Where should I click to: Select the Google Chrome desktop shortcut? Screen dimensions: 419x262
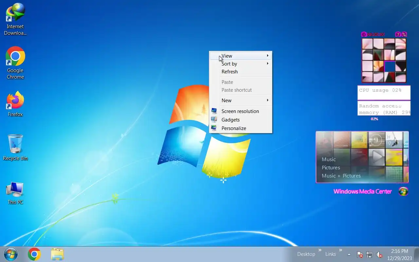click(x=15, y=63)
